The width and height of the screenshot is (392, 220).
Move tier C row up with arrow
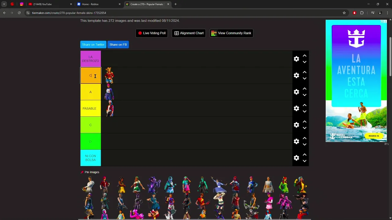click(x=304, y=122)
